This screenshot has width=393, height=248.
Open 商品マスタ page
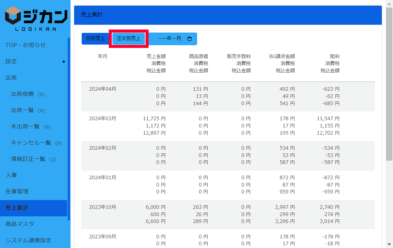[20, 224]
